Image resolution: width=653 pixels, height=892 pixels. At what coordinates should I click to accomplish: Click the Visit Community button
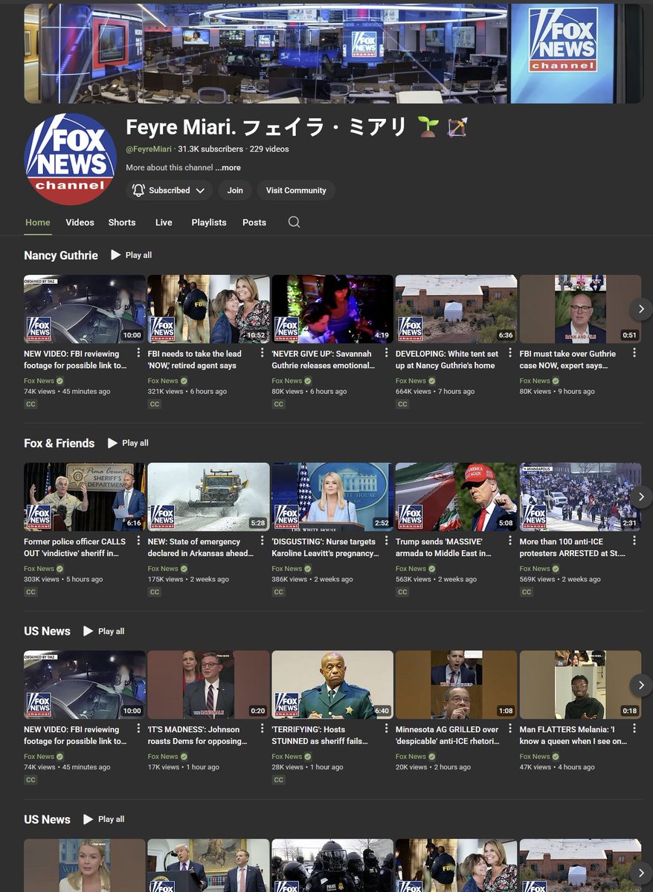(296, 190)
